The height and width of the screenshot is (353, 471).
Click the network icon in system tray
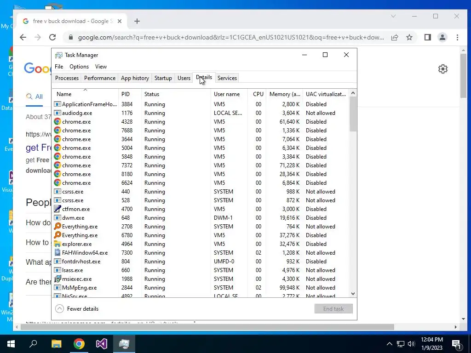(401, 344)
